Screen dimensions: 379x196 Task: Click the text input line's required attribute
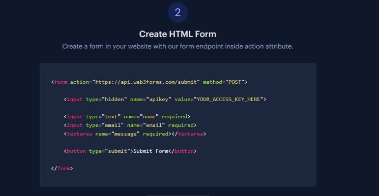pos(174,117)
